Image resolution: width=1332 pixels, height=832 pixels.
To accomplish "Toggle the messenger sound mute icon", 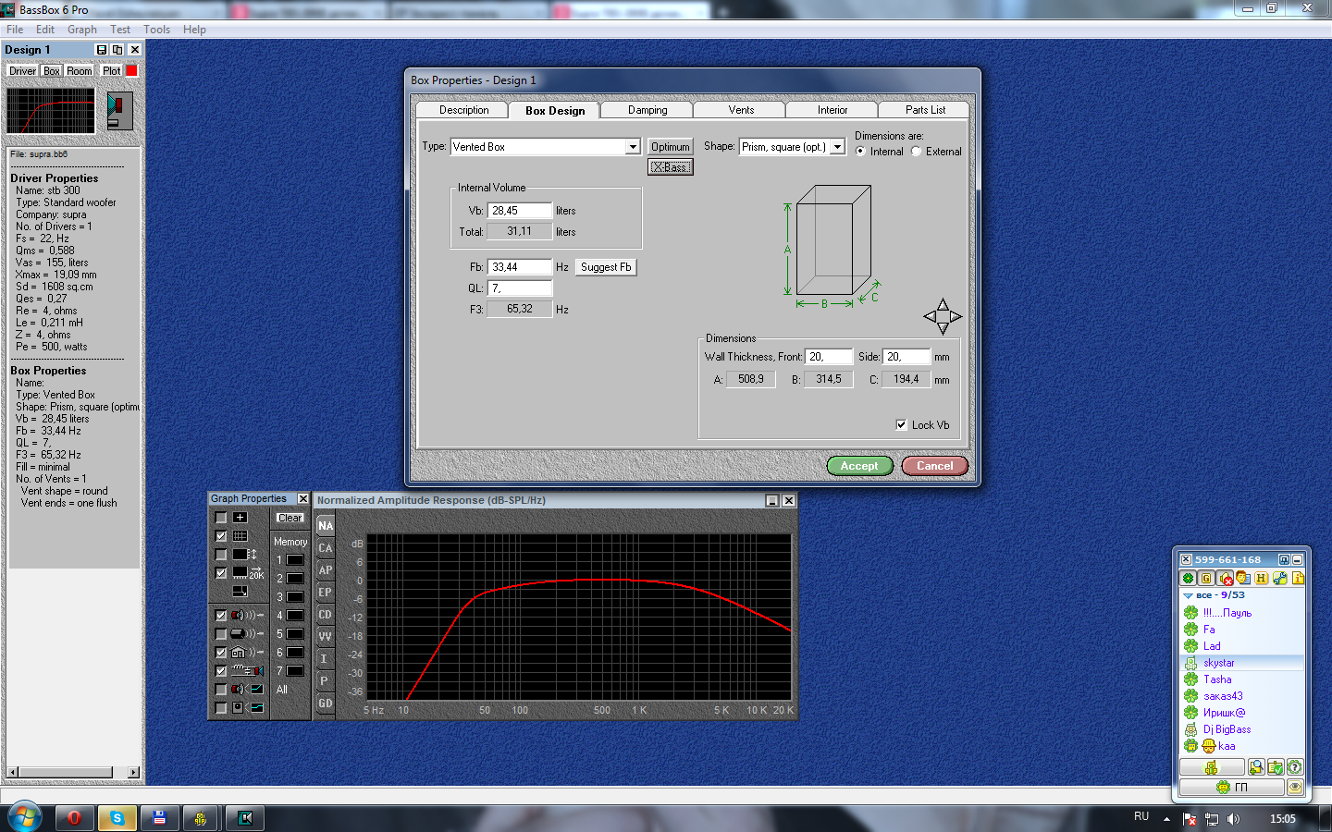I will (1225, 579).
